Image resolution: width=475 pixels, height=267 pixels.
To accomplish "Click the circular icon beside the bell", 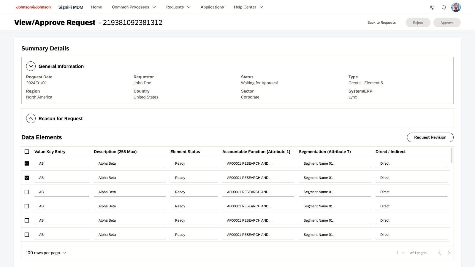I will [x=432, y=7].
